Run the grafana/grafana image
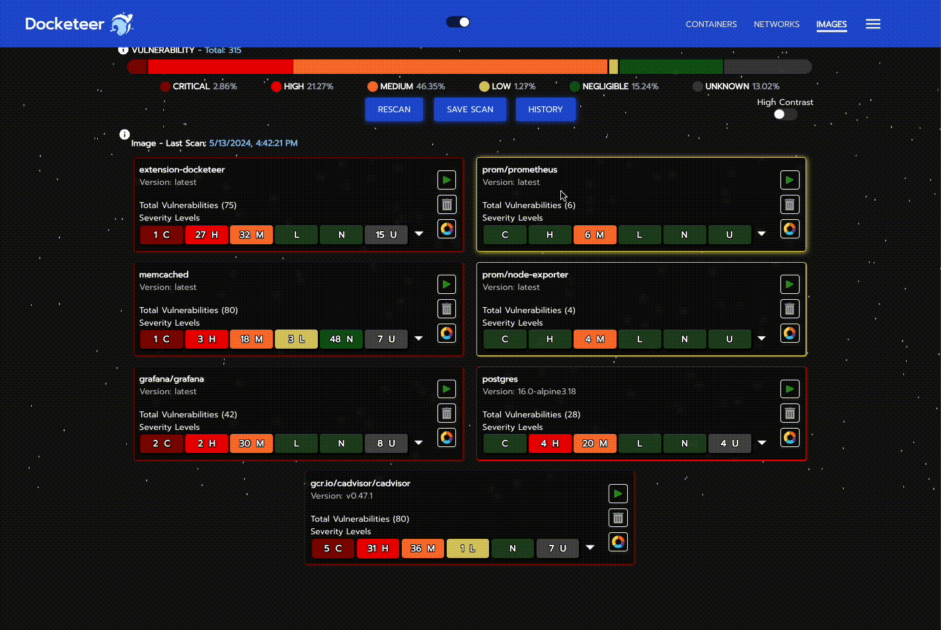 [x=447, y=389]
